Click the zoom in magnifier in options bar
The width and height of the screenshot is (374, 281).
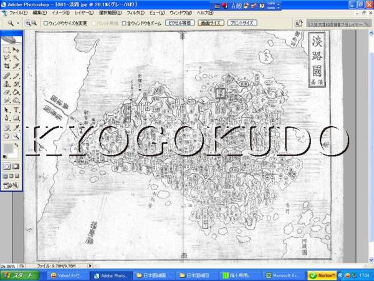[x=28, y=23]
